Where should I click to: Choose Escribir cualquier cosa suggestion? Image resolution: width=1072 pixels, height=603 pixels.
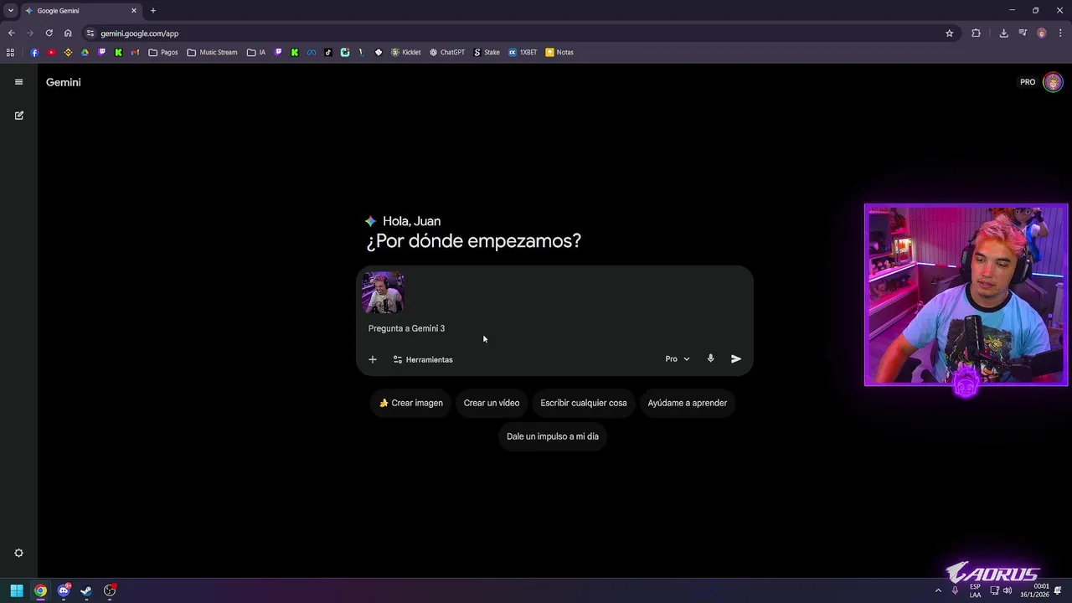[584, 403]
